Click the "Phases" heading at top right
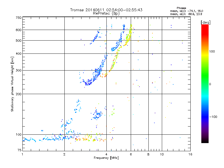This screenshot has width=224, height=168. coord(181,8)
